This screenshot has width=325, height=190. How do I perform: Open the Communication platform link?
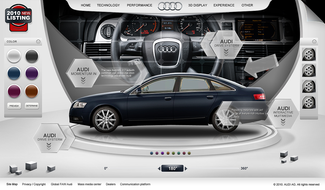(x=135, y=184)
